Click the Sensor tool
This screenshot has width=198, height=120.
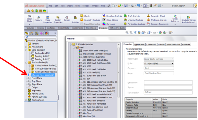click(x=67, y=19)
